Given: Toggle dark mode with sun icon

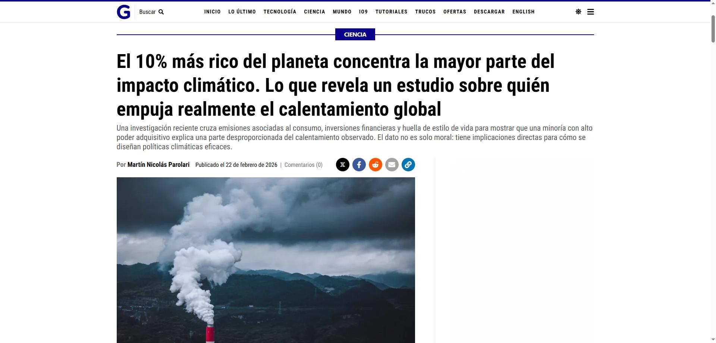Looking at the screenshot, I should point(578,12).
